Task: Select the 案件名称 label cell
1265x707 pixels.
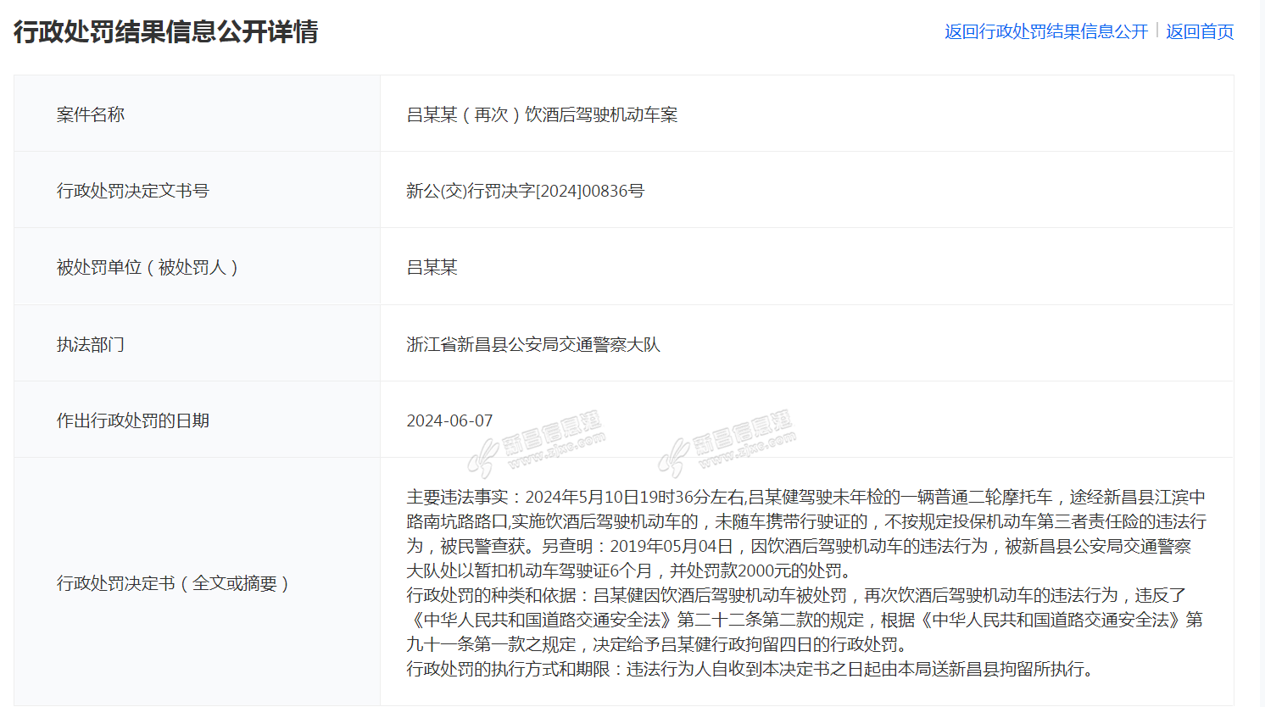Action: click(x=91, y=114)
